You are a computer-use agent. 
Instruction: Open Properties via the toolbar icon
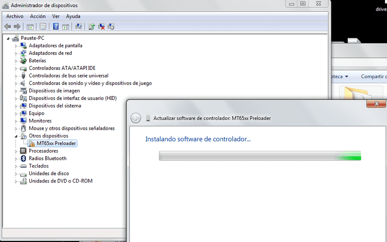[43, 26]
